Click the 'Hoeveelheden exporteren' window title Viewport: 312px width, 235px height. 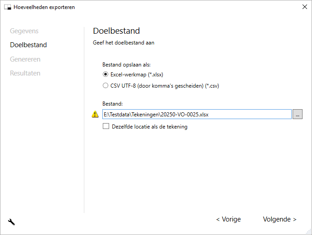[x=44, y=7]
